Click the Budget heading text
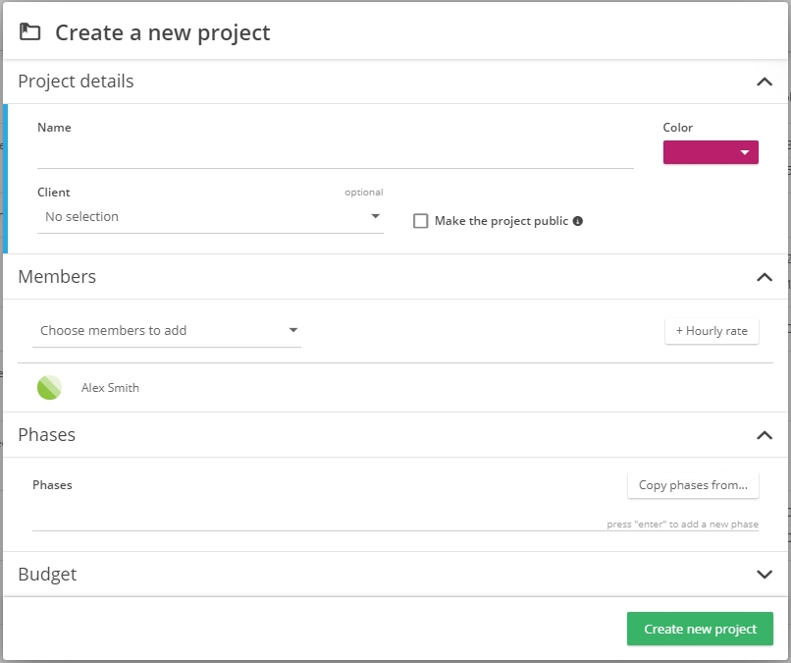The height and width of the screenshot is (663, 791). tap(47, 575)
